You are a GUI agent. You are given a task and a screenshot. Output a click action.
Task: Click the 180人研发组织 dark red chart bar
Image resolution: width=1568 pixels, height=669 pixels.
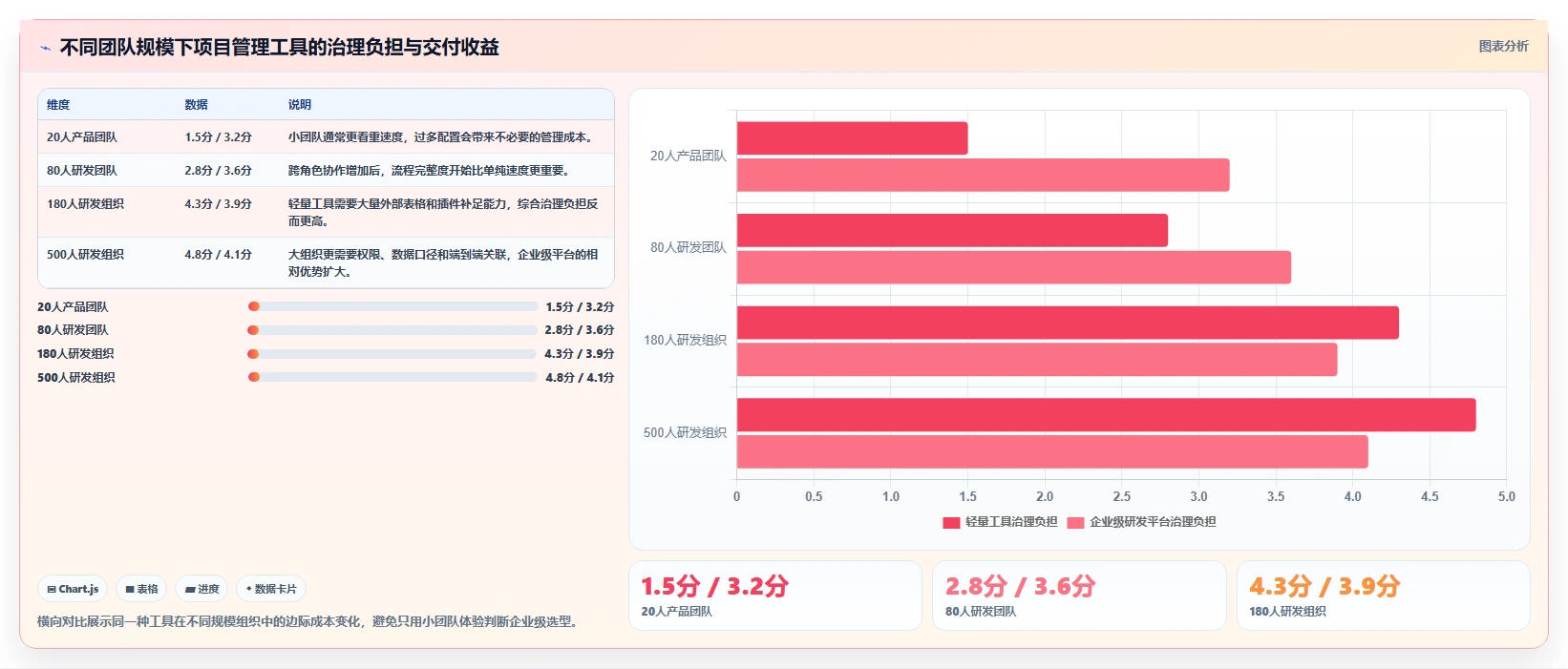tap(1068, 323)
